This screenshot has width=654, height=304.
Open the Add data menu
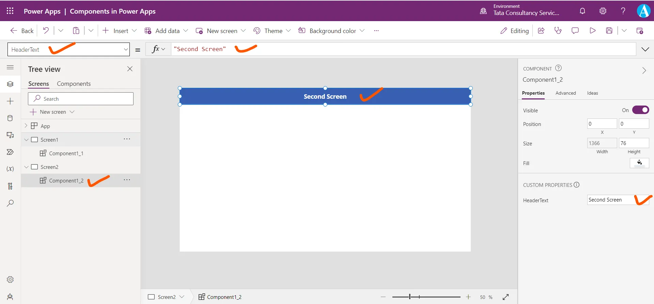tap(166, 31)
